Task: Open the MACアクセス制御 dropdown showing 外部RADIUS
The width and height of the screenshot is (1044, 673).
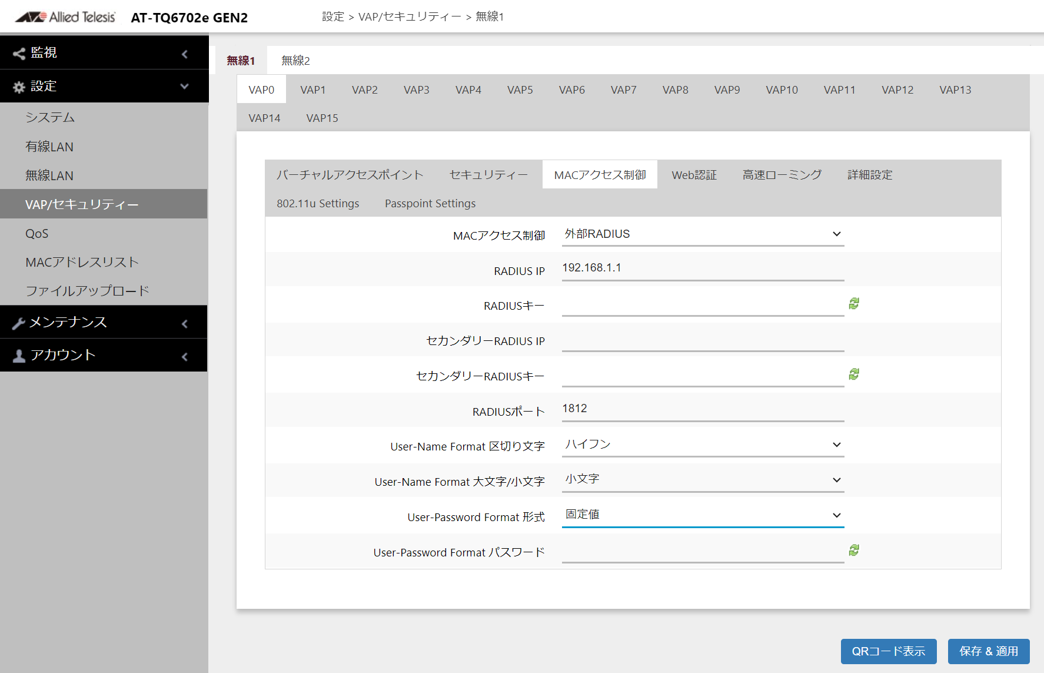Action: [703, 234]
